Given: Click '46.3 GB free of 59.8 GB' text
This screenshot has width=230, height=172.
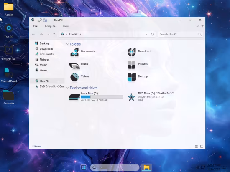Looking at the screenshot, I should 94,101.
